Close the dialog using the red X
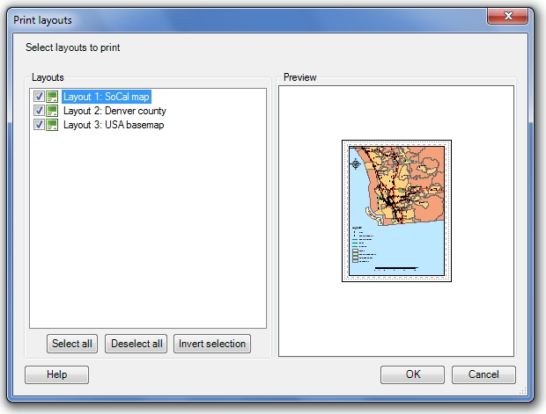 (x=507, y=18)
